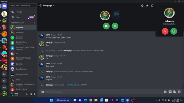Click chat scrollbar thumb
This screenshot has height=103, width=184.
coord(183,87)
